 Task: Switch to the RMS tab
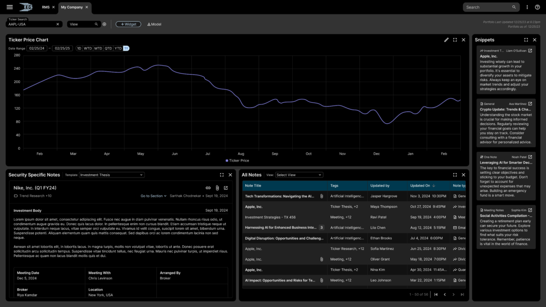coord(46,7)
